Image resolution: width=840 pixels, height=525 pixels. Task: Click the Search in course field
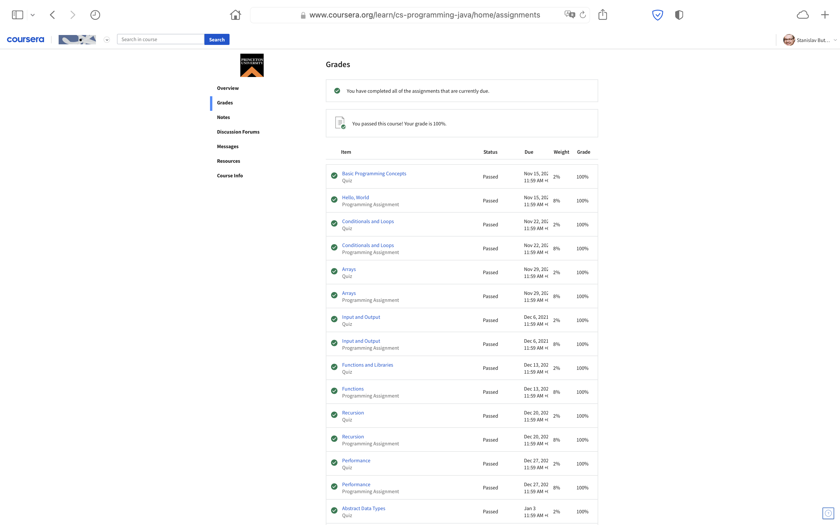(x=160, y=40)
